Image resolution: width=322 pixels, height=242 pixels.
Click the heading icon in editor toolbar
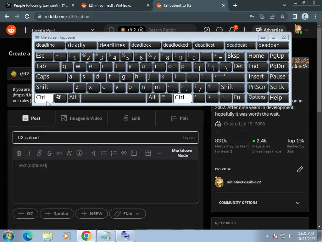coord(94,153)
